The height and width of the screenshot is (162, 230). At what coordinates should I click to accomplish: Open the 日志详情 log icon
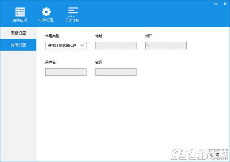point(73,11)
